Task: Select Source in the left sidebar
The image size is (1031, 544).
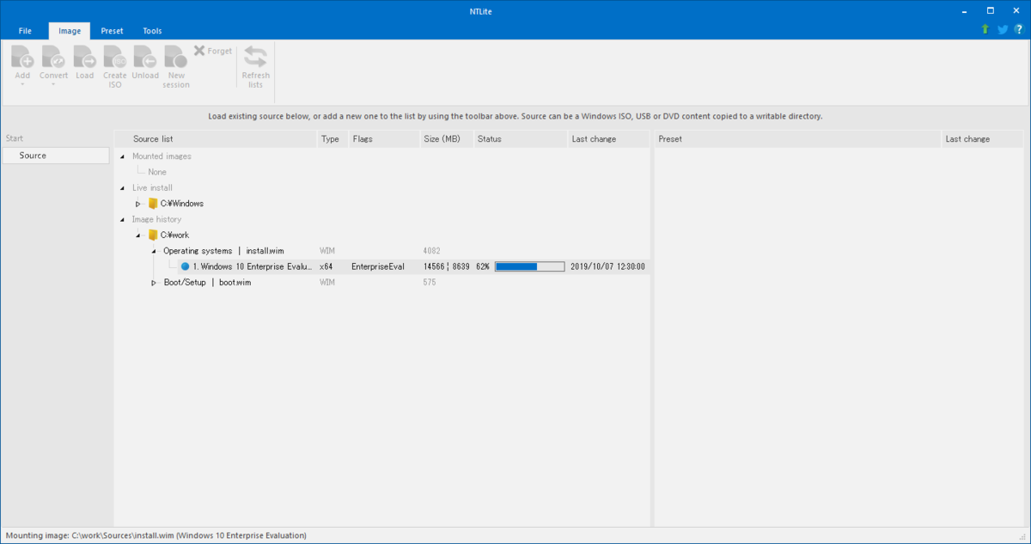Action: pyautogui.click(x=55, y=156)
